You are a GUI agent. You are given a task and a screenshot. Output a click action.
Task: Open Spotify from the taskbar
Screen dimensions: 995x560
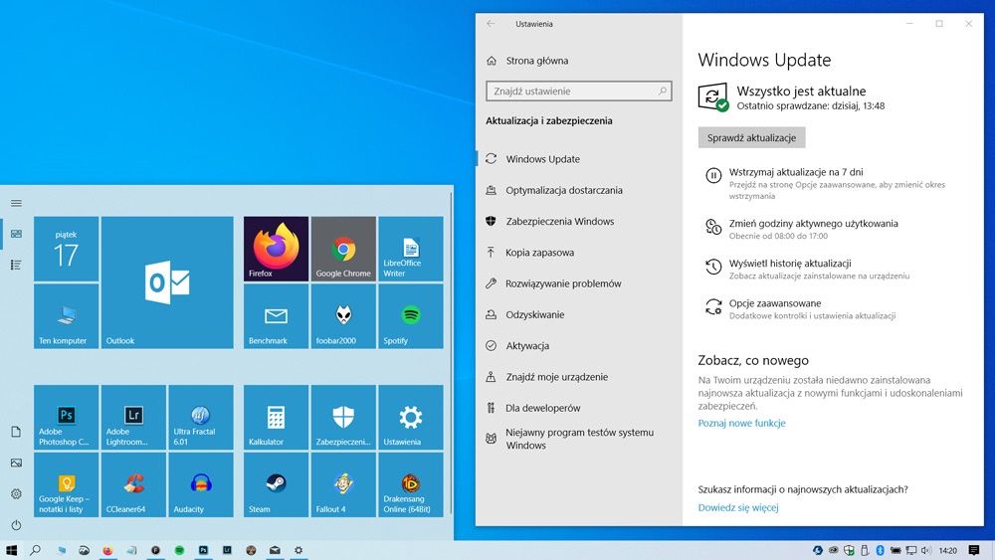pos(179,550)
